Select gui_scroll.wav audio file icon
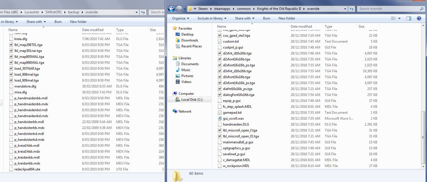 (220, 119)
